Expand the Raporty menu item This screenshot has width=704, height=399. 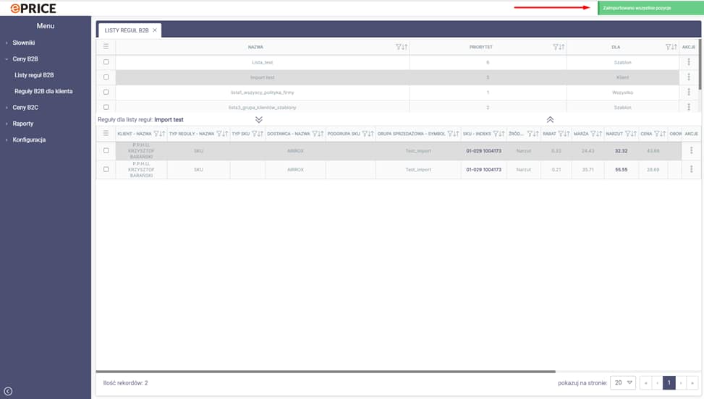23,124
